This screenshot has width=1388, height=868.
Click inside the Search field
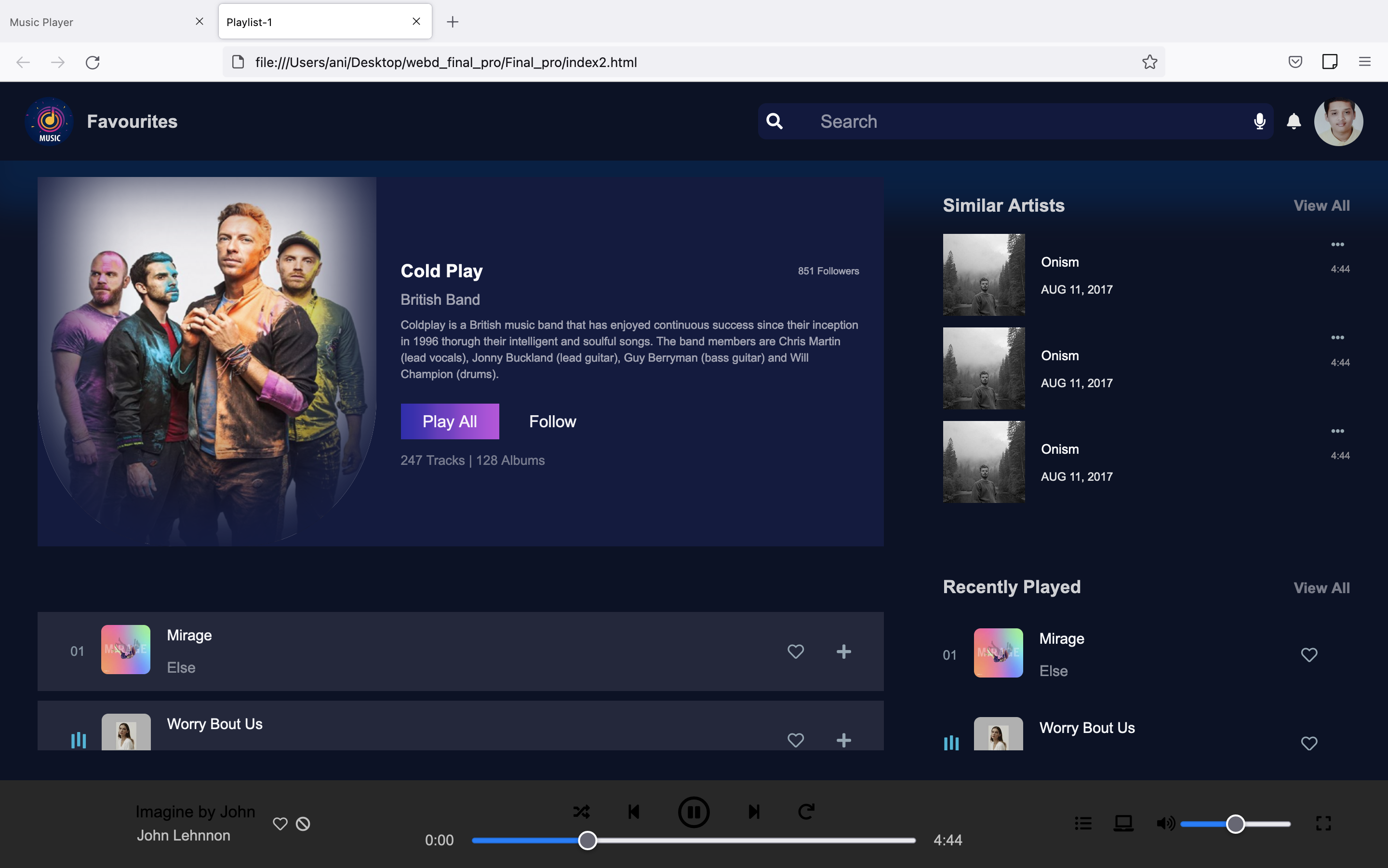[x=975, y=121]
